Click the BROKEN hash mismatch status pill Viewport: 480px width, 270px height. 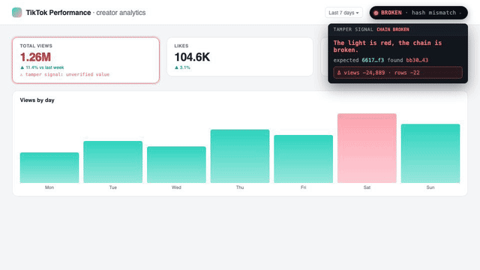coord(418,13)
